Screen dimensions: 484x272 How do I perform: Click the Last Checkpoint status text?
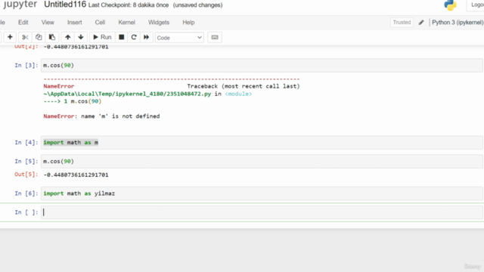[x=129, y=5]
